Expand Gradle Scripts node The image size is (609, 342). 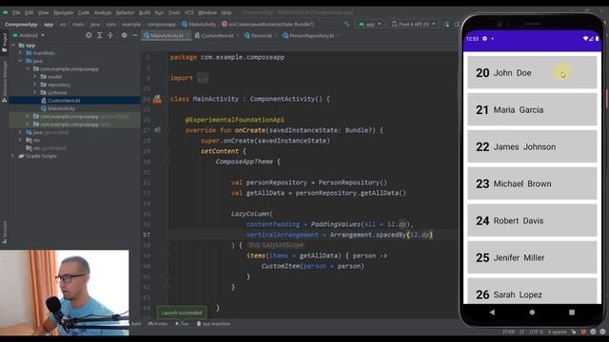tap(13, 156)
